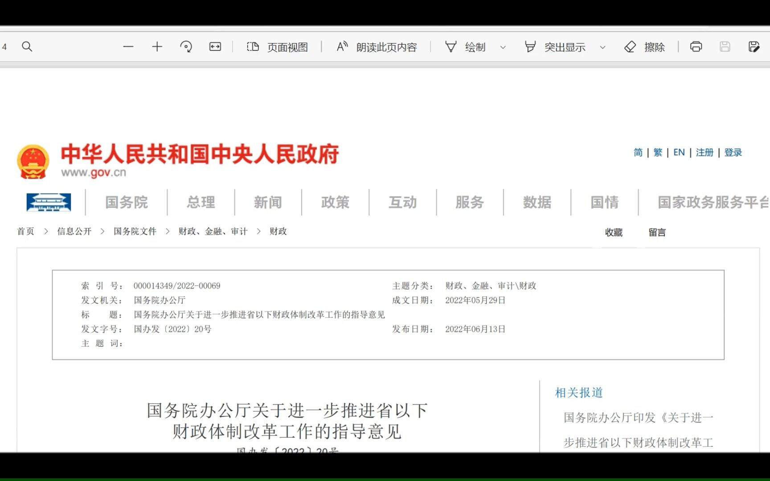Switch to 繁 traditional Chinese
770x481 pixels.
[x=658, y=152]
